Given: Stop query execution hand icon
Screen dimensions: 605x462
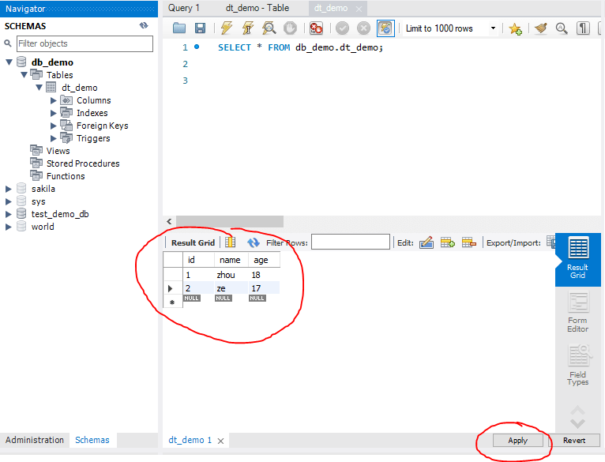Looking at the screenshot, I should point(290,28).
